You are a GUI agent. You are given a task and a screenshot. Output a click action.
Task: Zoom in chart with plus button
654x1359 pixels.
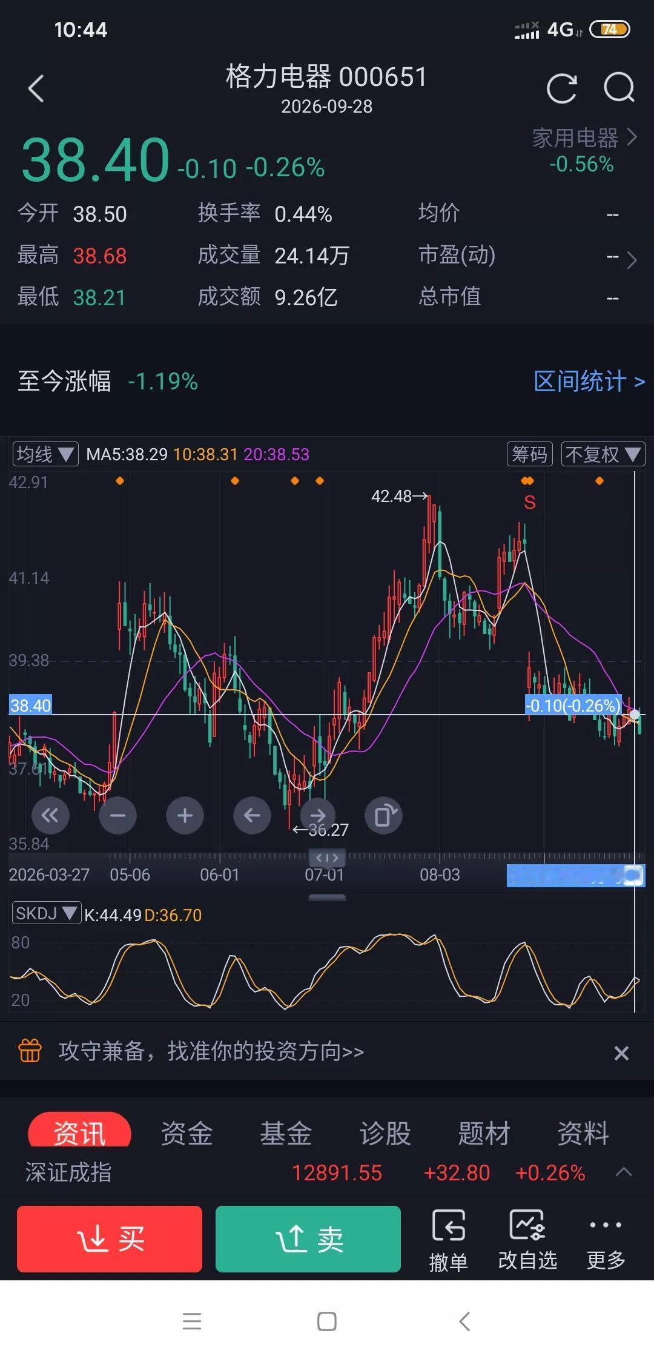click(x=185, y=816)
